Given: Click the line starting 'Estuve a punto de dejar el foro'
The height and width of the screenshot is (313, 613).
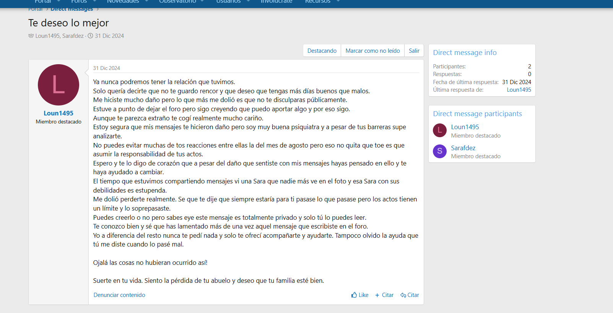Looking at the screenshot, I should coord(221,109).
